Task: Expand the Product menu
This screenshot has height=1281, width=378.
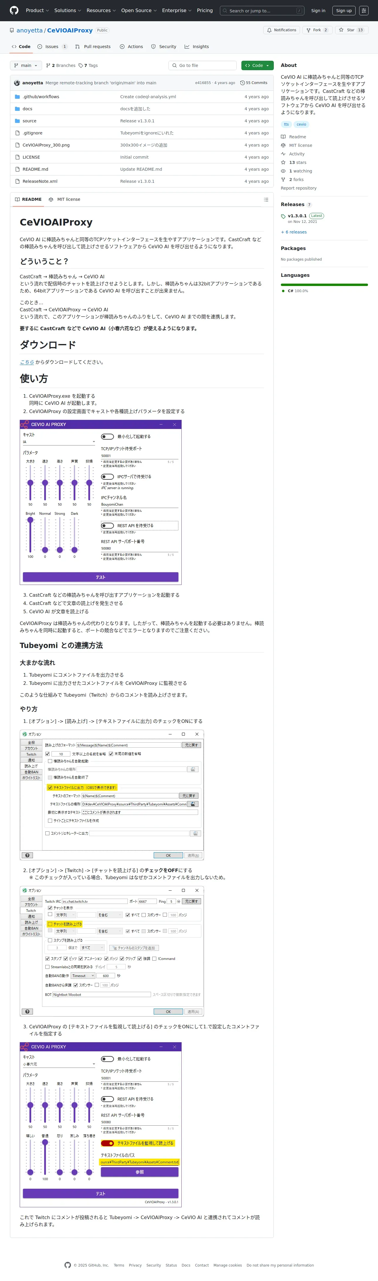Action: coord(37,10)
